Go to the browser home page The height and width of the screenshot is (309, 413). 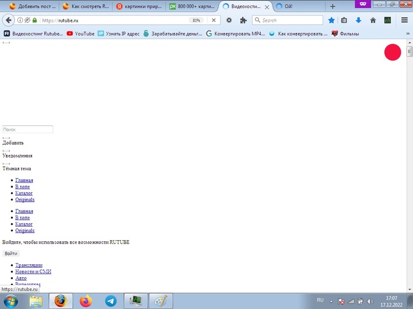click(x=373, y=20)
